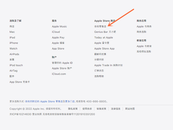Viewport: 173px width, 130px height.
Task: Open the Apple 与教育 link
Action: pyautogui.click(x=144, y=46)
